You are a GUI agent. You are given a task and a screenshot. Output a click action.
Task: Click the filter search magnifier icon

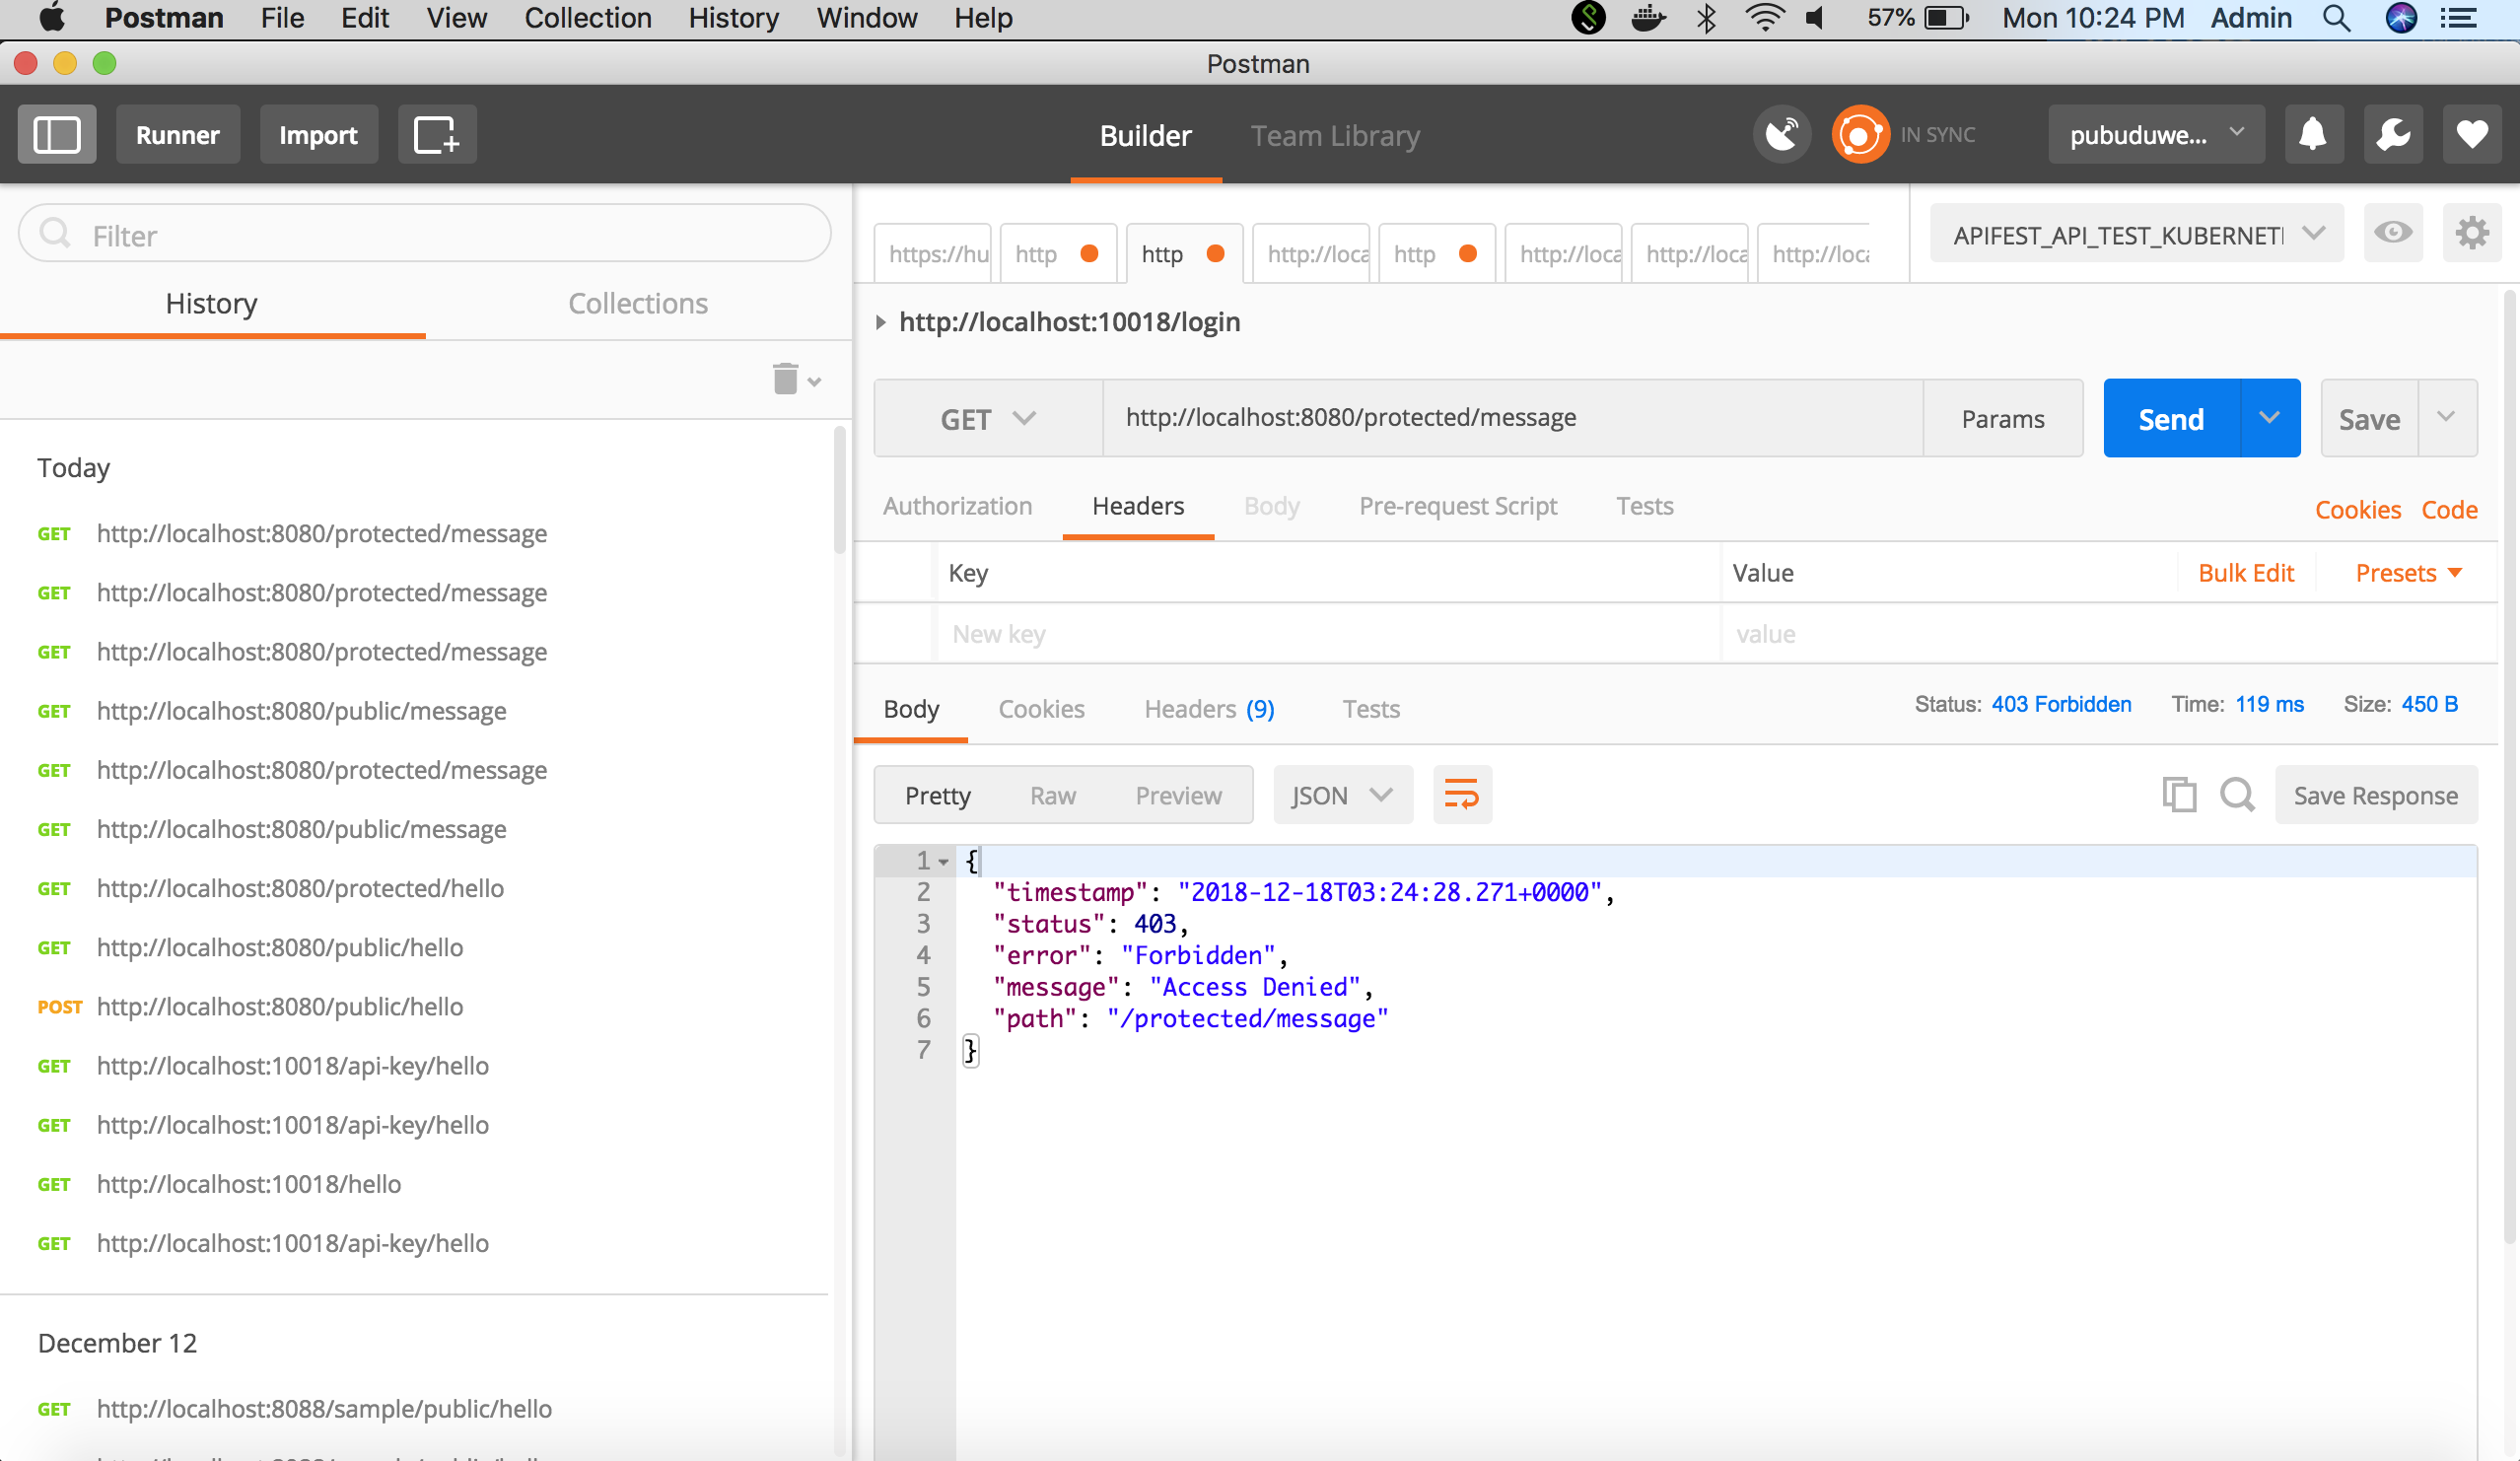pos(56,234)
